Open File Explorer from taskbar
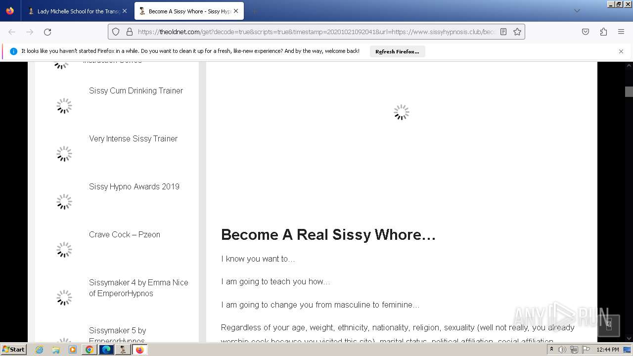633x356 pixels. tap(56, 350)
